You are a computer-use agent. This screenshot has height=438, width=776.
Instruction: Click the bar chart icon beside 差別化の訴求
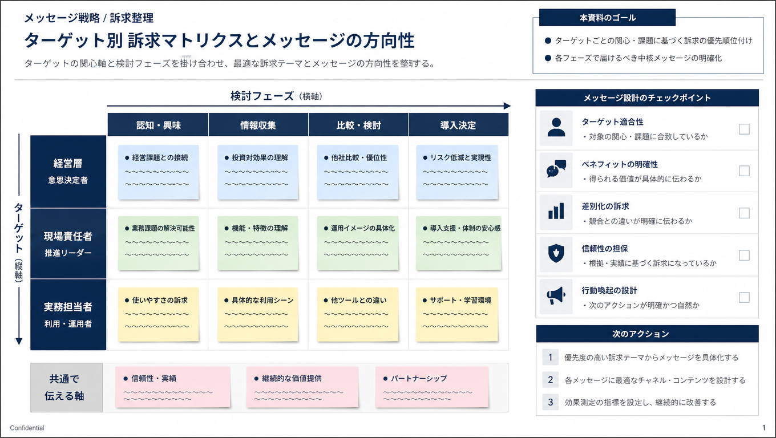point(556,212)
